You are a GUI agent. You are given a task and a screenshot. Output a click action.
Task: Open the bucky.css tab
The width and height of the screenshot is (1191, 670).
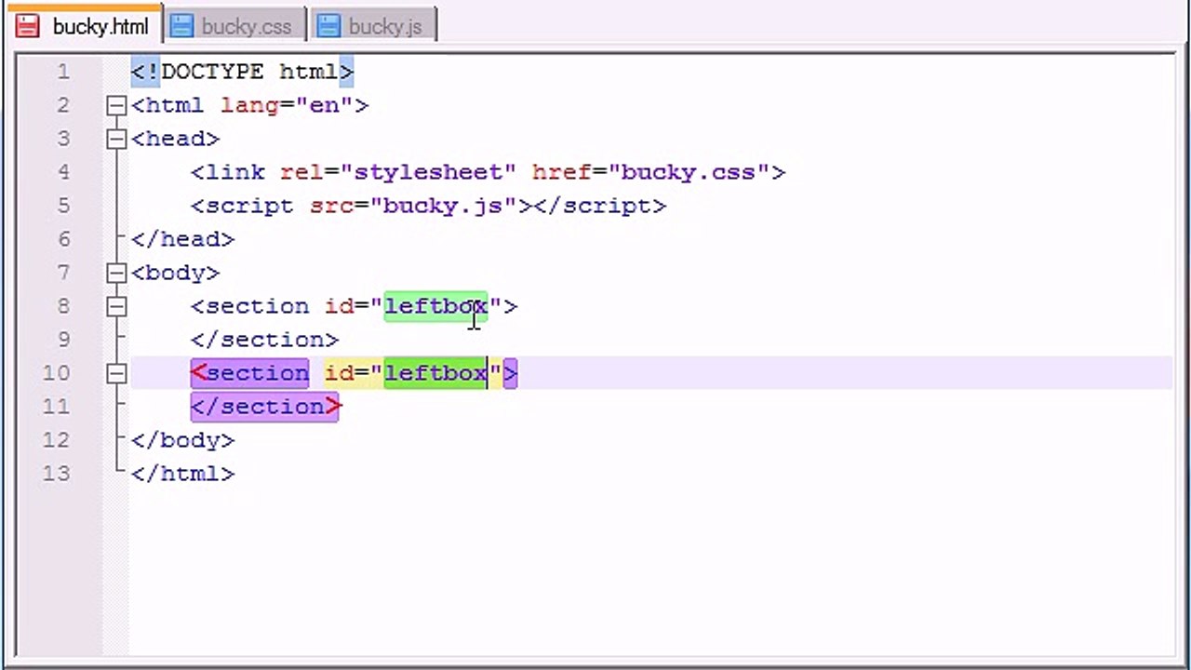click(233, 26)
